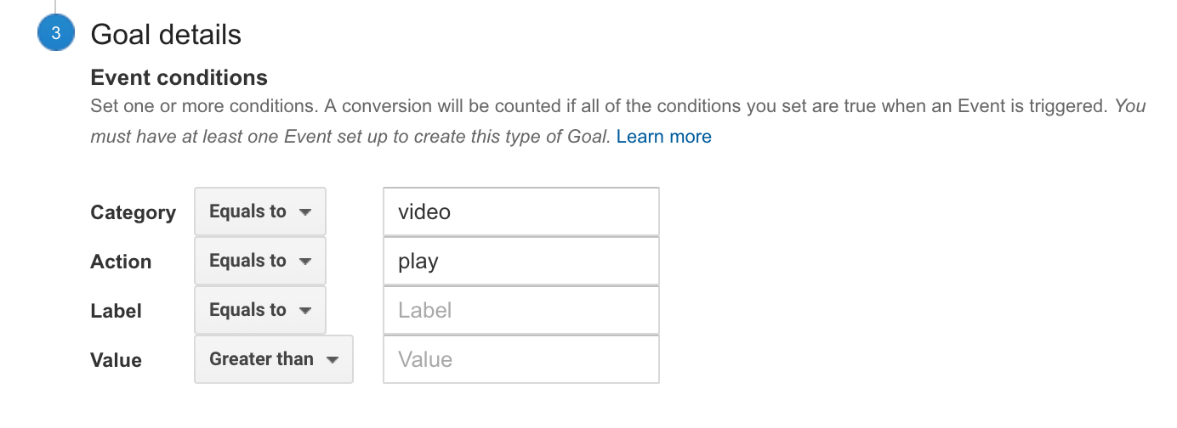
Task: Click the bold Label row label
Action: point(116,312)
